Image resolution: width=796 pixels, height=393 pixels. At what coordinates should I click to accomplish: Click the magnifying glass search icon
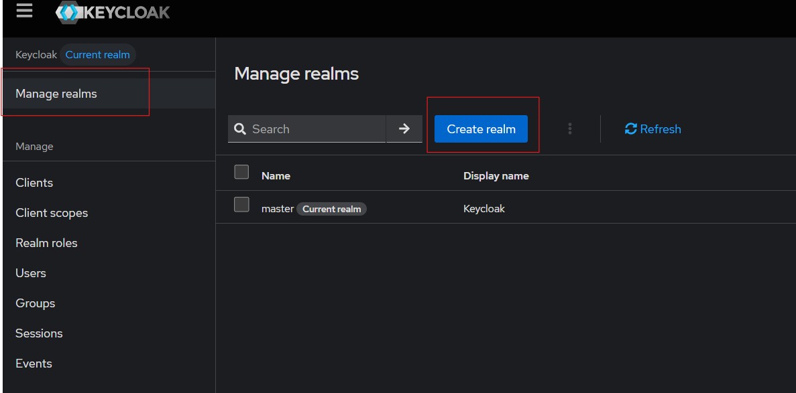tap(240, 129)
